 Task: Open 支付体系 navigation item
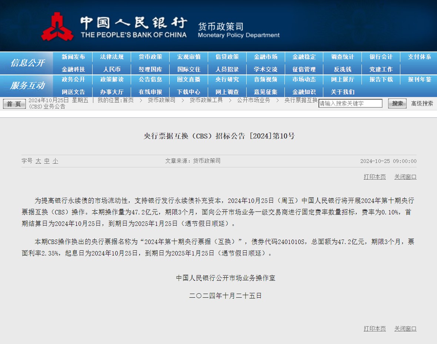click(x=420, y=57)
